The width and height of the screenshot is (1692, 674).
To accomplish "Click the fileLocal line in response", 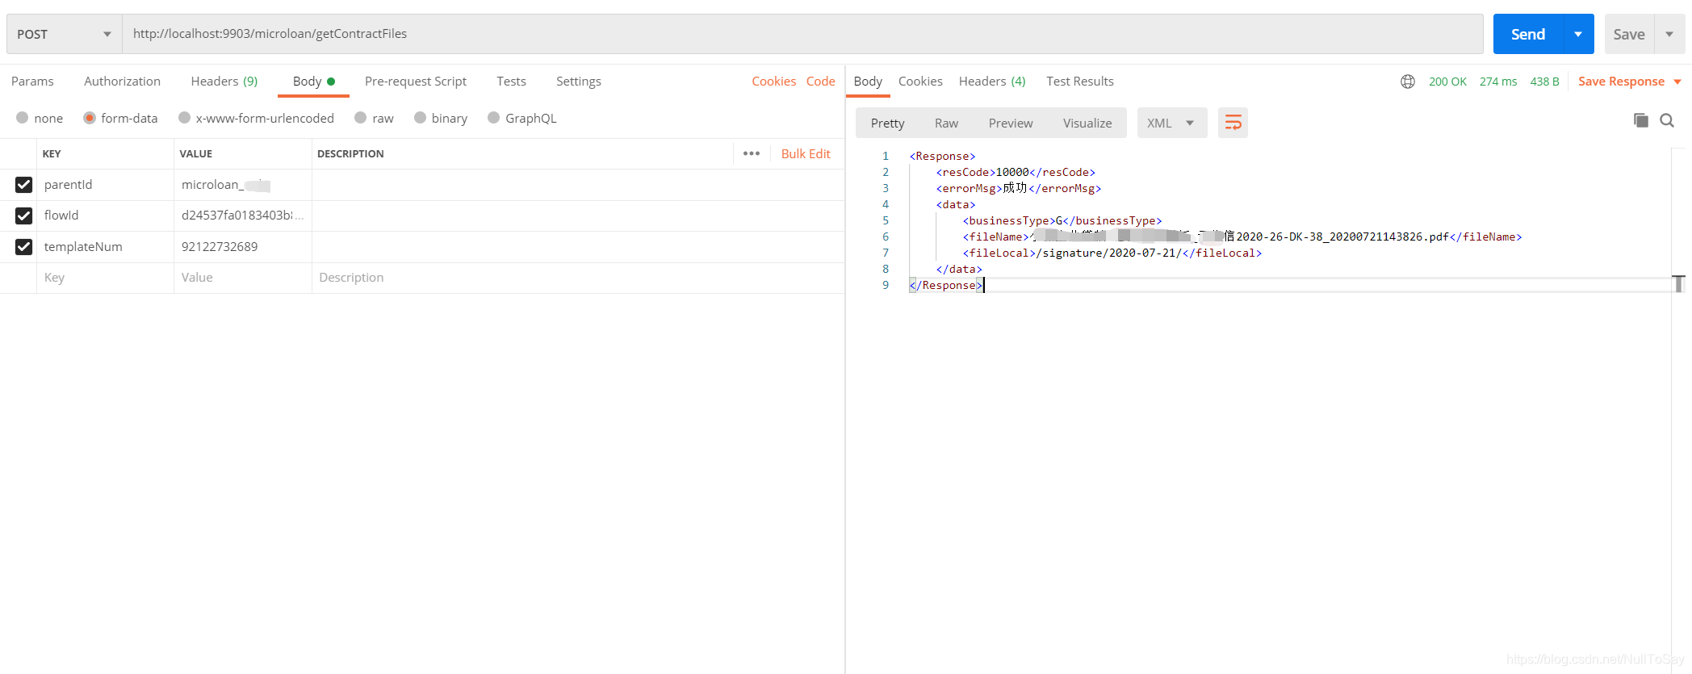I will pyautogui.click(x=1112, y=253).
